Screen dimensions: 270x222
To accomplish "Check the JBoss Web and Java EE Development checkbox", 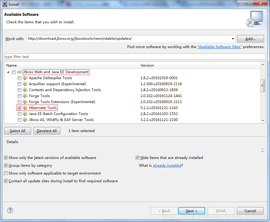I will tap(14, 72).
